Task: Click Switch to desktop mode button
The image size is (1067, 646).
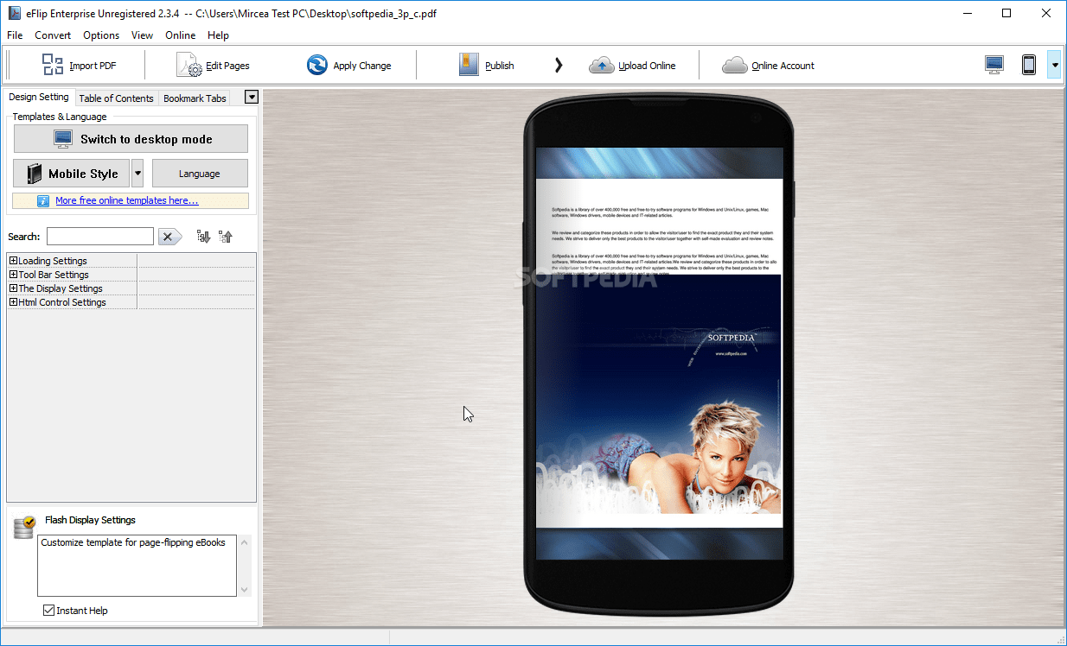Action: [131, 139]
